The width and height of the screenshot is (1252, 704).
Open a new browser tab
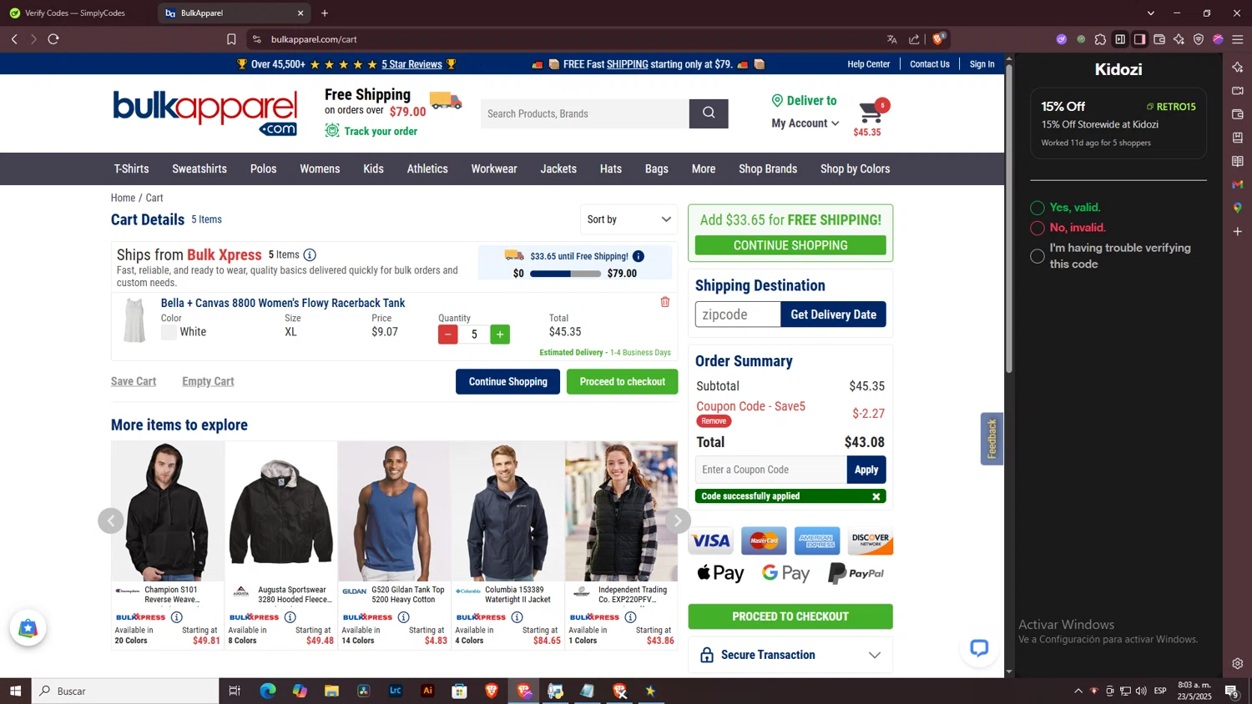pos(325,13)
